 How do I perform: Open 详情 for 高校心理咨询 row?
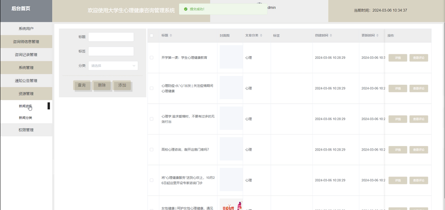point(398,150)
